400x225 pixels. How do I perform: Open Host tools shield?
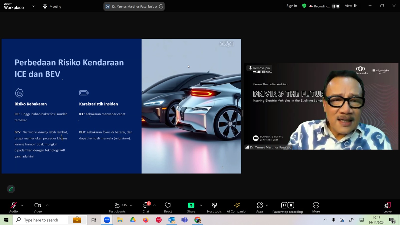(214, 207)
